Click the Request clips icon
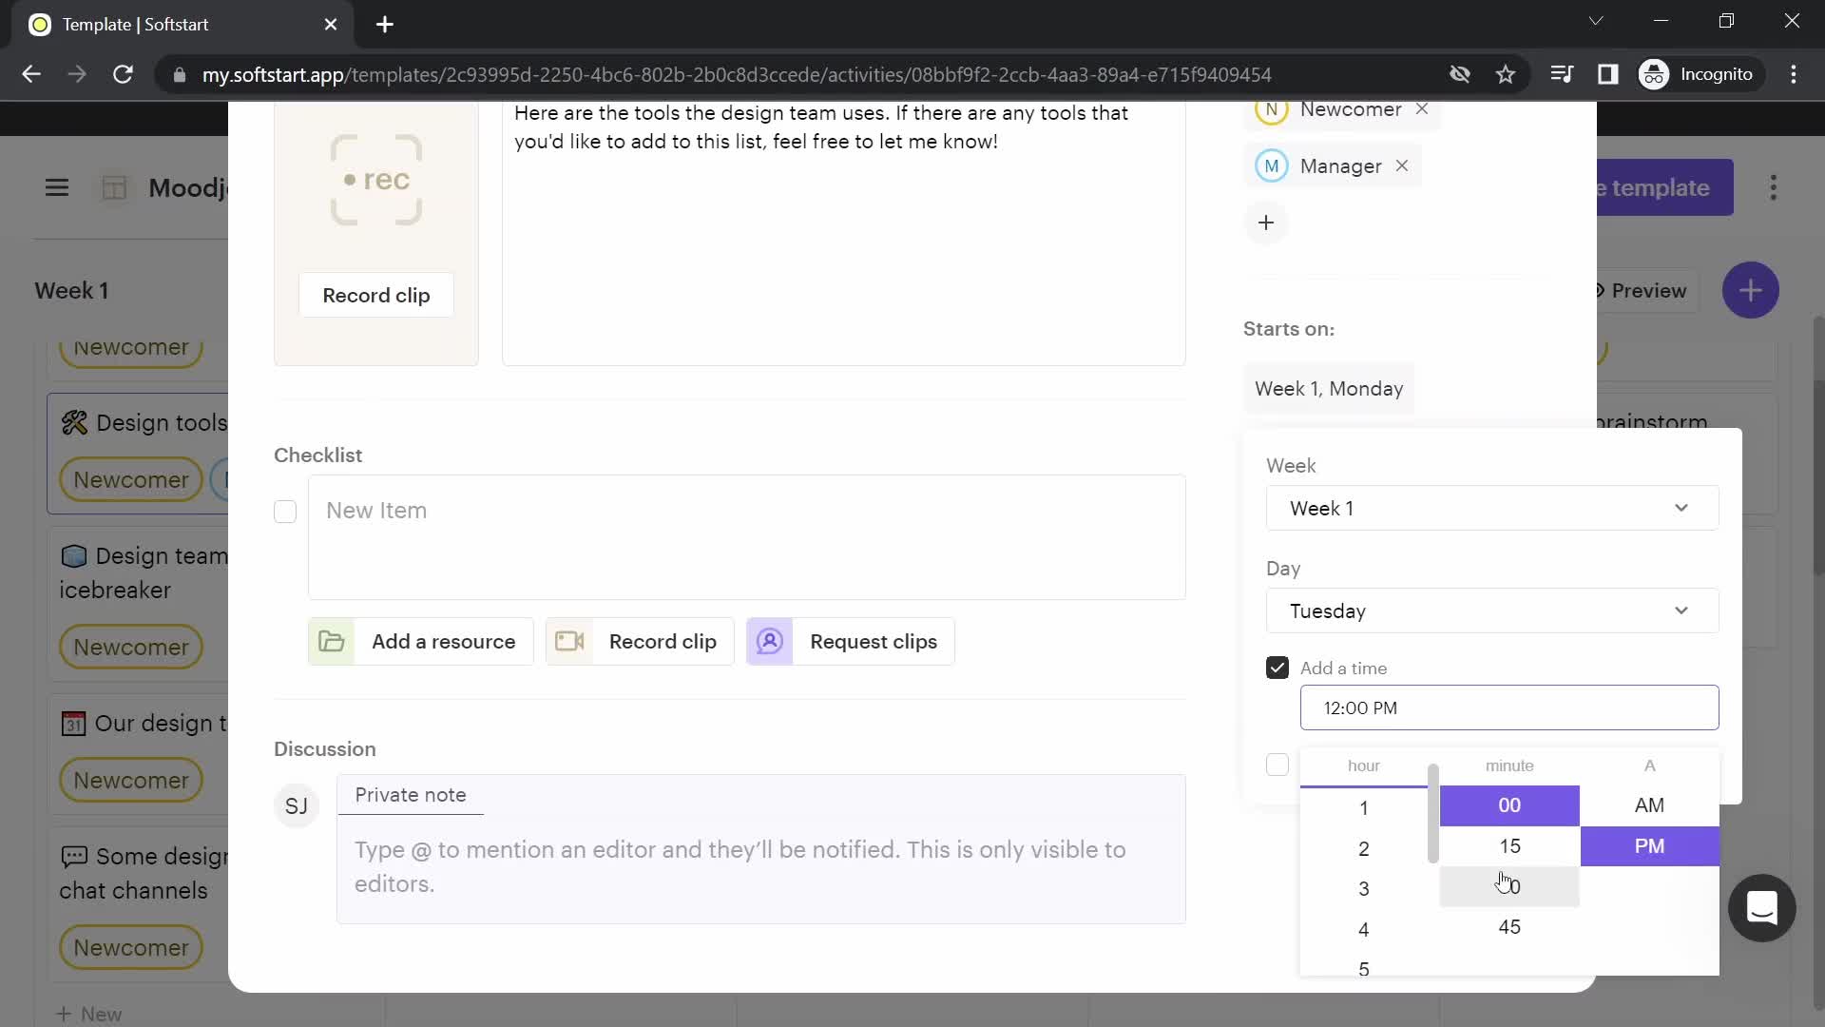This screenshot has height=1027, width=1825. click(x=770, y=641)
